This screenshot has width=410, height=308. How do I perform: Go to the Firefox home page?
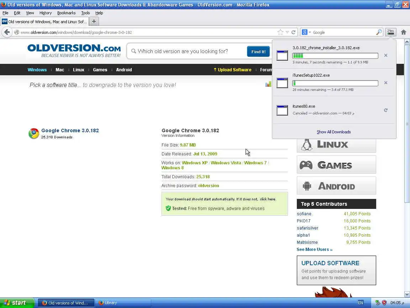pyautogui.click(x=404, y=32)
